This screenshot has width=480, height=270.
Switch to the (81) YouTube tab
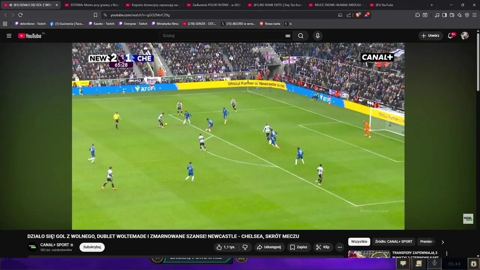397,5
